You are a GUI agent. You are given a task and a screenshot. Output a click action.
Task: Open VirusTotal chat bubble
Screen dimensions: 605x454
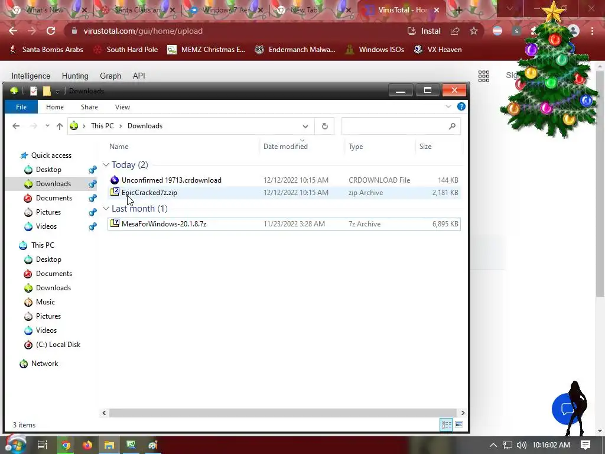pos(567,409)
